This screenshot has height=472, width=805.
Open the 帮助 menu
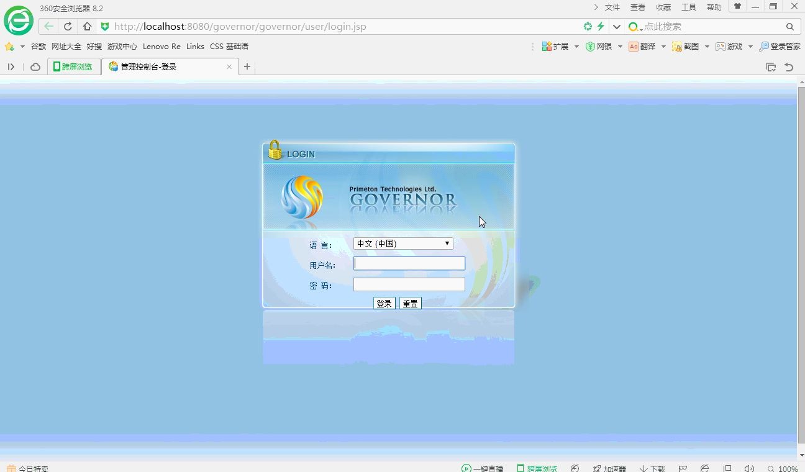click(714, 7)
